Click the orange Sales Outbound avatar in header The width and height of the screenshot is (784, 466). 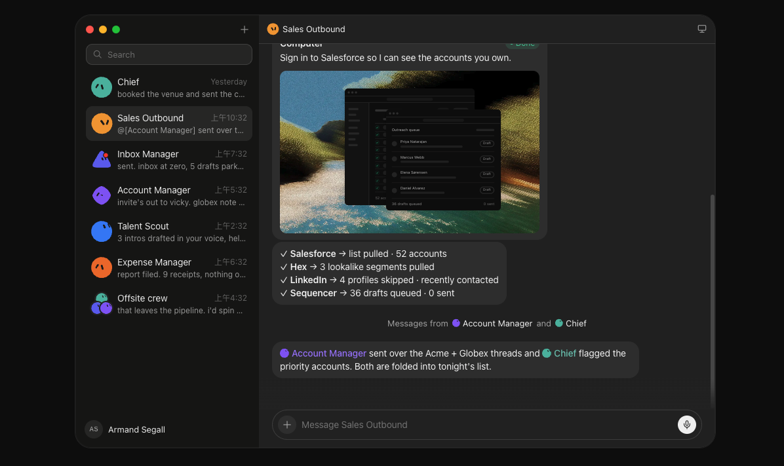[x=273, y=29]
